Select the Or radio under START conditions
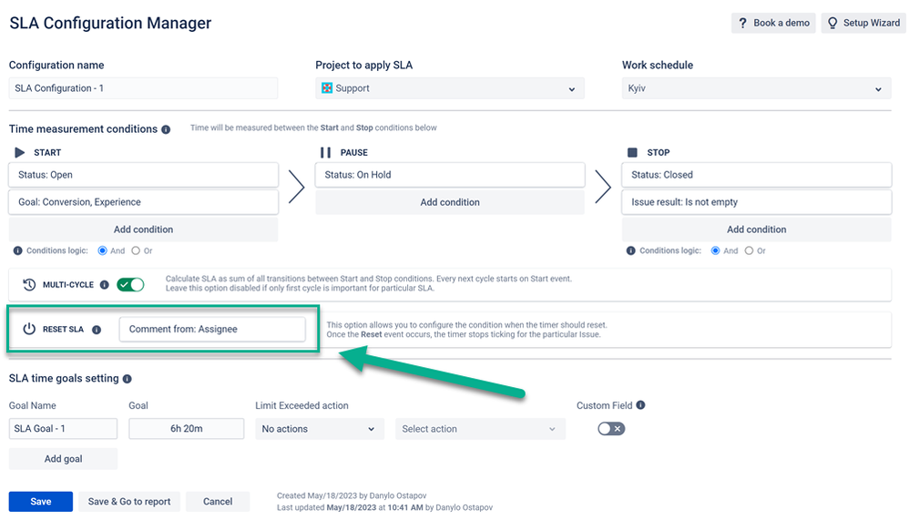The width and height of the screenshot is (909, 520). click(x=136, y=250)
